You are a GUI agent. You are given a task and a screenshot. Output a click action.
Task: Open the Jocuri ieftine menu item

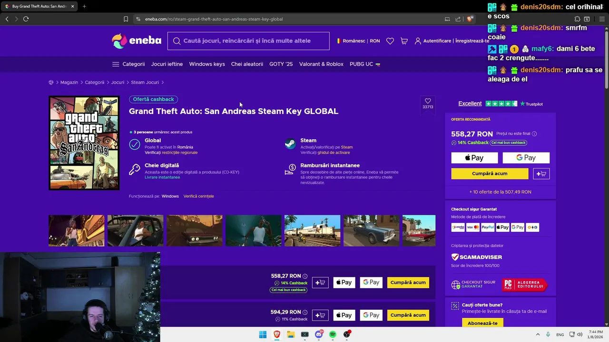(x=167, y=64)
